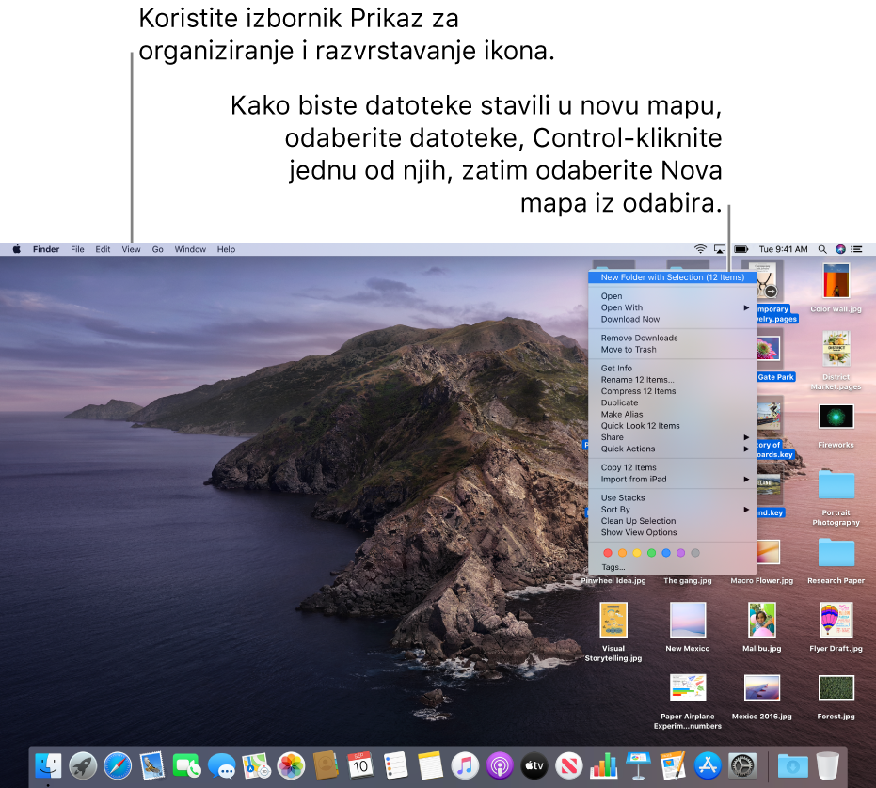The width and height of the screenshot is (876, 788).
Task: Click the Wi-Fi status icon
Action: (x=700, y=249)
